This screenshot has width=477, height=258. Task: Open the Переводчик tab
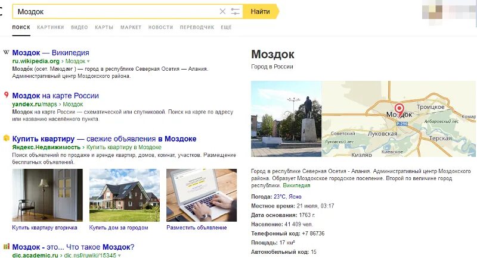click(x=197, y=27)
